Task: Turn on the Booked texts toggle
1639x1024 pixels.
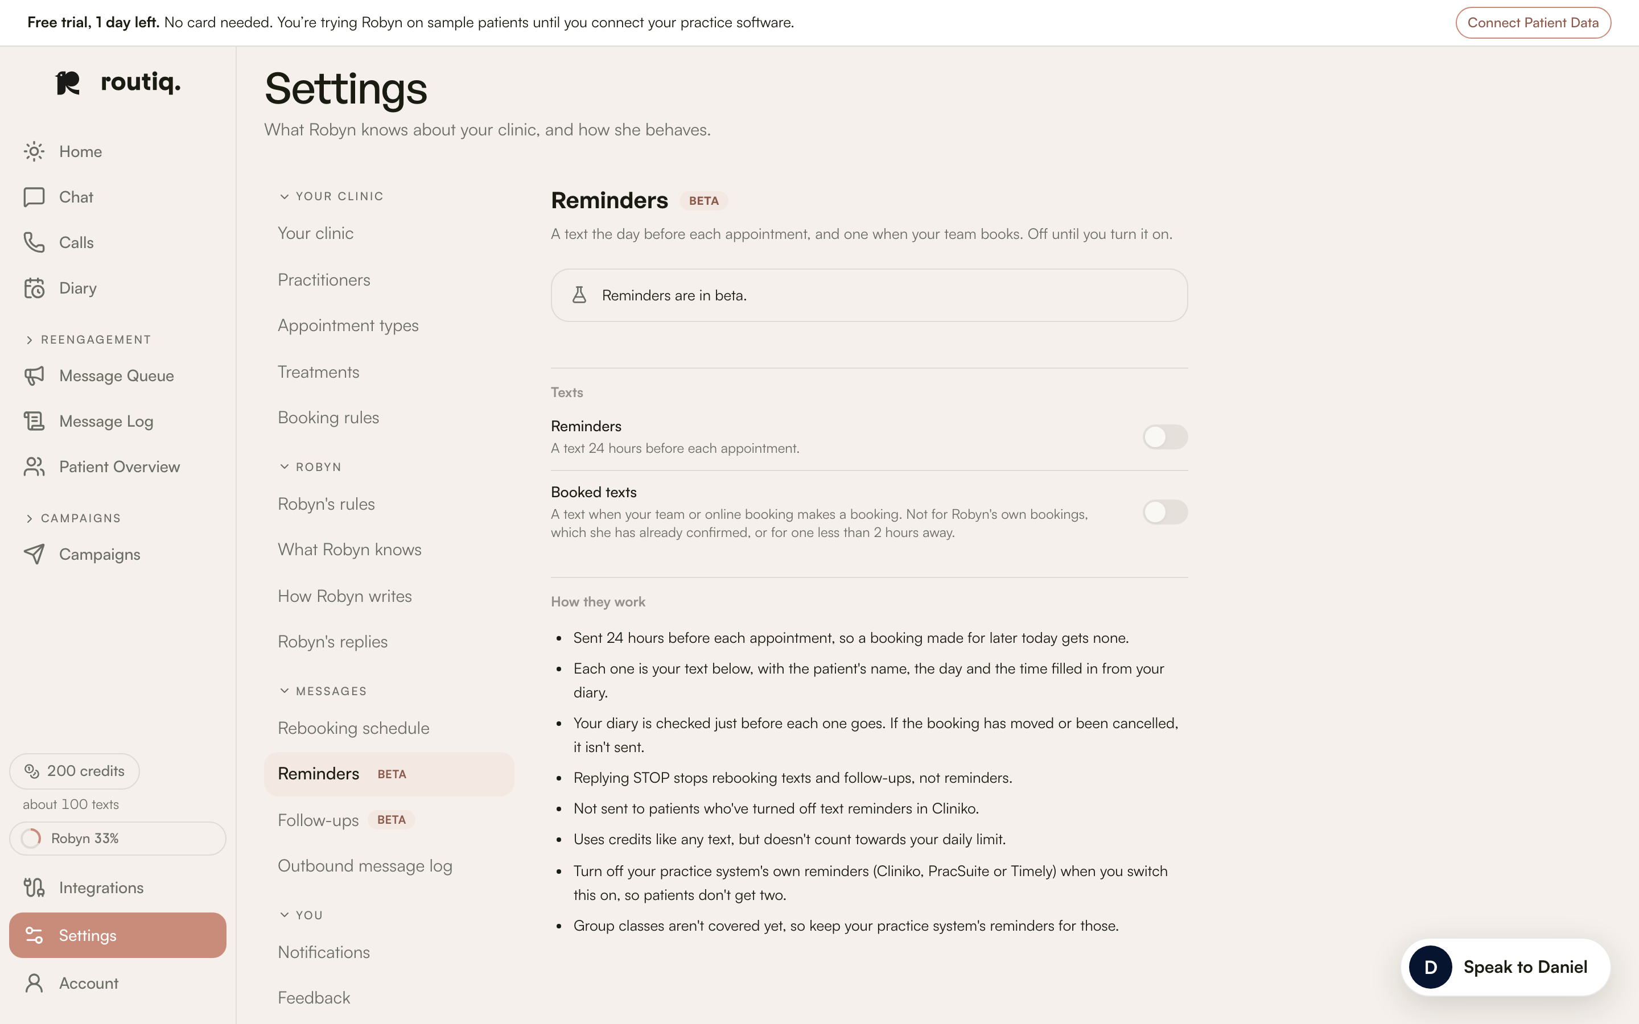Action: pos(1165,512)
